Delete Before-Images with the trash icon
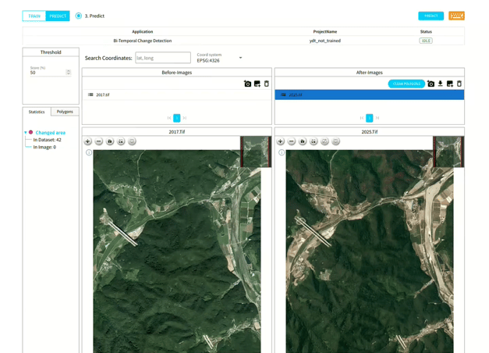The width and height of the screenshot is (489, 353). click(x=267, y=84)
